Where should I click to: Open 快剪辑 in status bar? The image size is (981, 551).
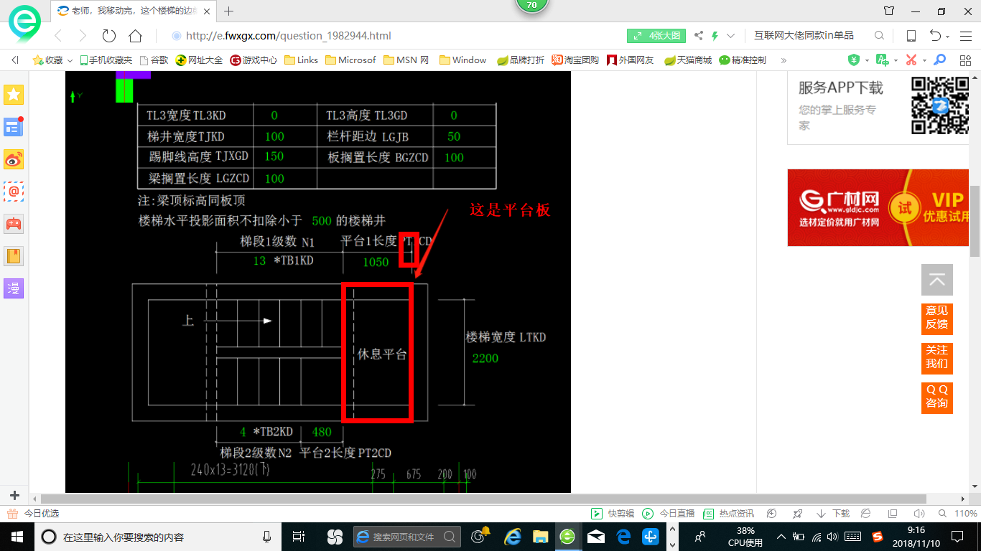(x=613, y=514)
